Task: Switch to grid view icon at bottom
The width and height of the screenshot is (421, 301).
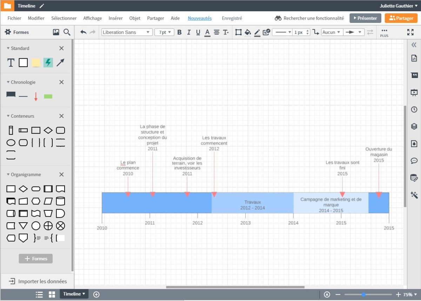Action: point(52,295)
